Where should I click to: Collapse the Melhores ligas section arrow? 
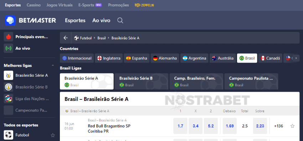(x=53, y=65)
